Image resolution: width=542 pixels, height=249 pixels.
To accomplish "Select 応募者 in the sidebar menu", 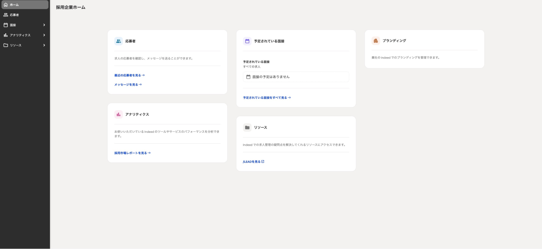I will 24,15.
